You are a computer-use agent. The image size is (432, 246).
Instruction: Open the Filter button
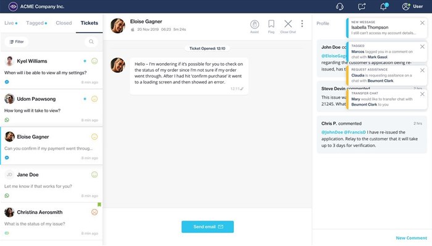click(17, 41)
